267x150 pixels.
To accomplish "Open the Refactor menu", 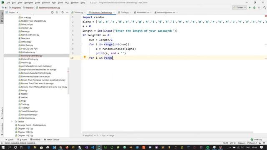I will 46,2.
